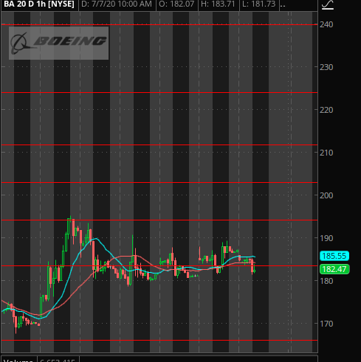Select the cyan 185.55 price bubble

(x=334, y=256)
